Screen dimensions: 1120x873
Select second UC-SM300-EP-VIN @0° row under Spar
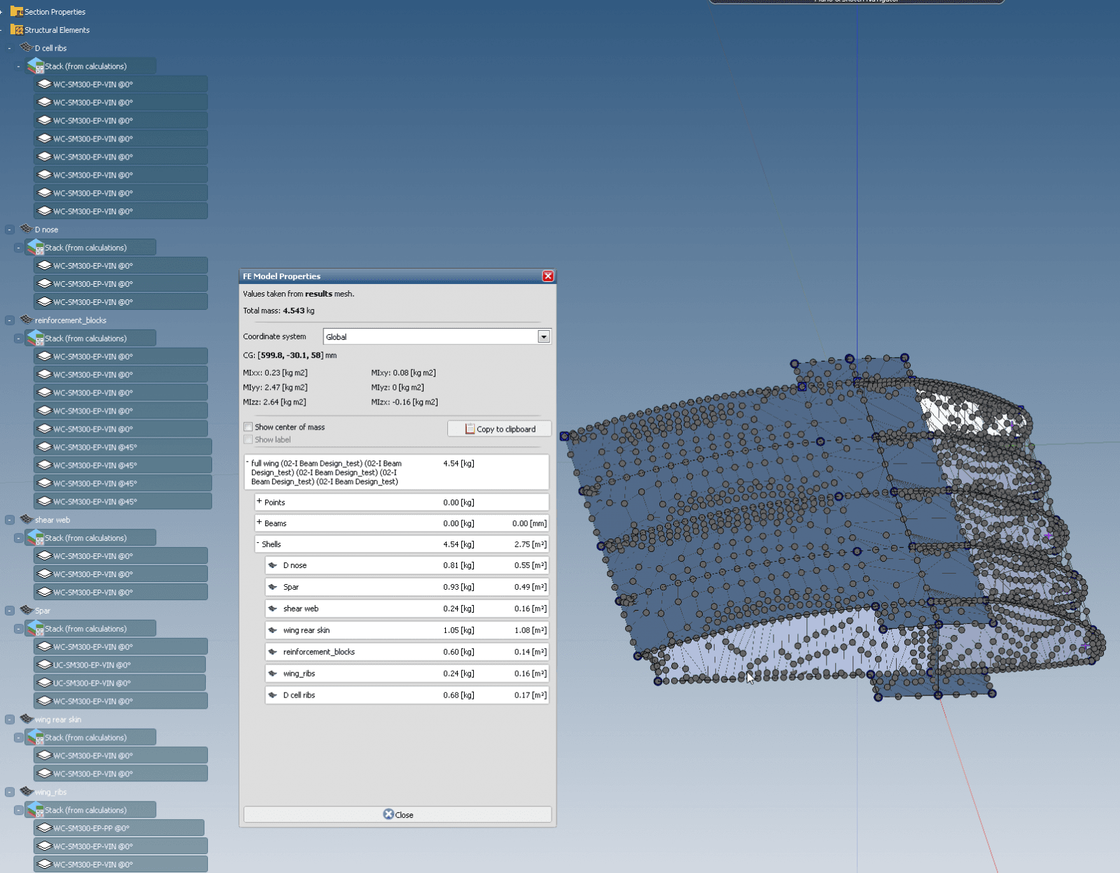(120, 683)
